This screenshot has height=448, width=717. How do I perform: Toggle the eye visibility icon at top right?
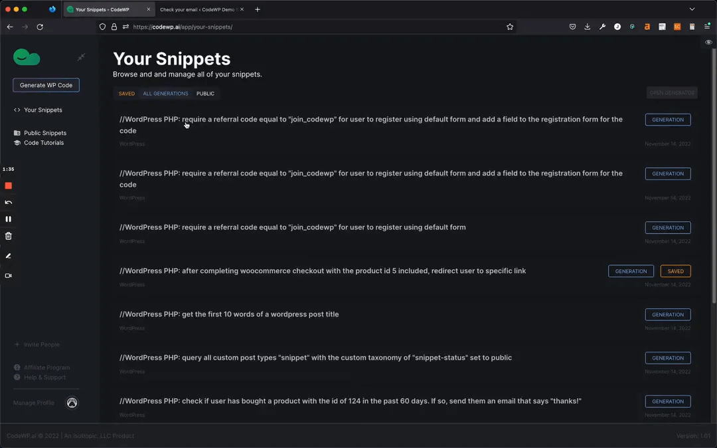pos(709,42)
